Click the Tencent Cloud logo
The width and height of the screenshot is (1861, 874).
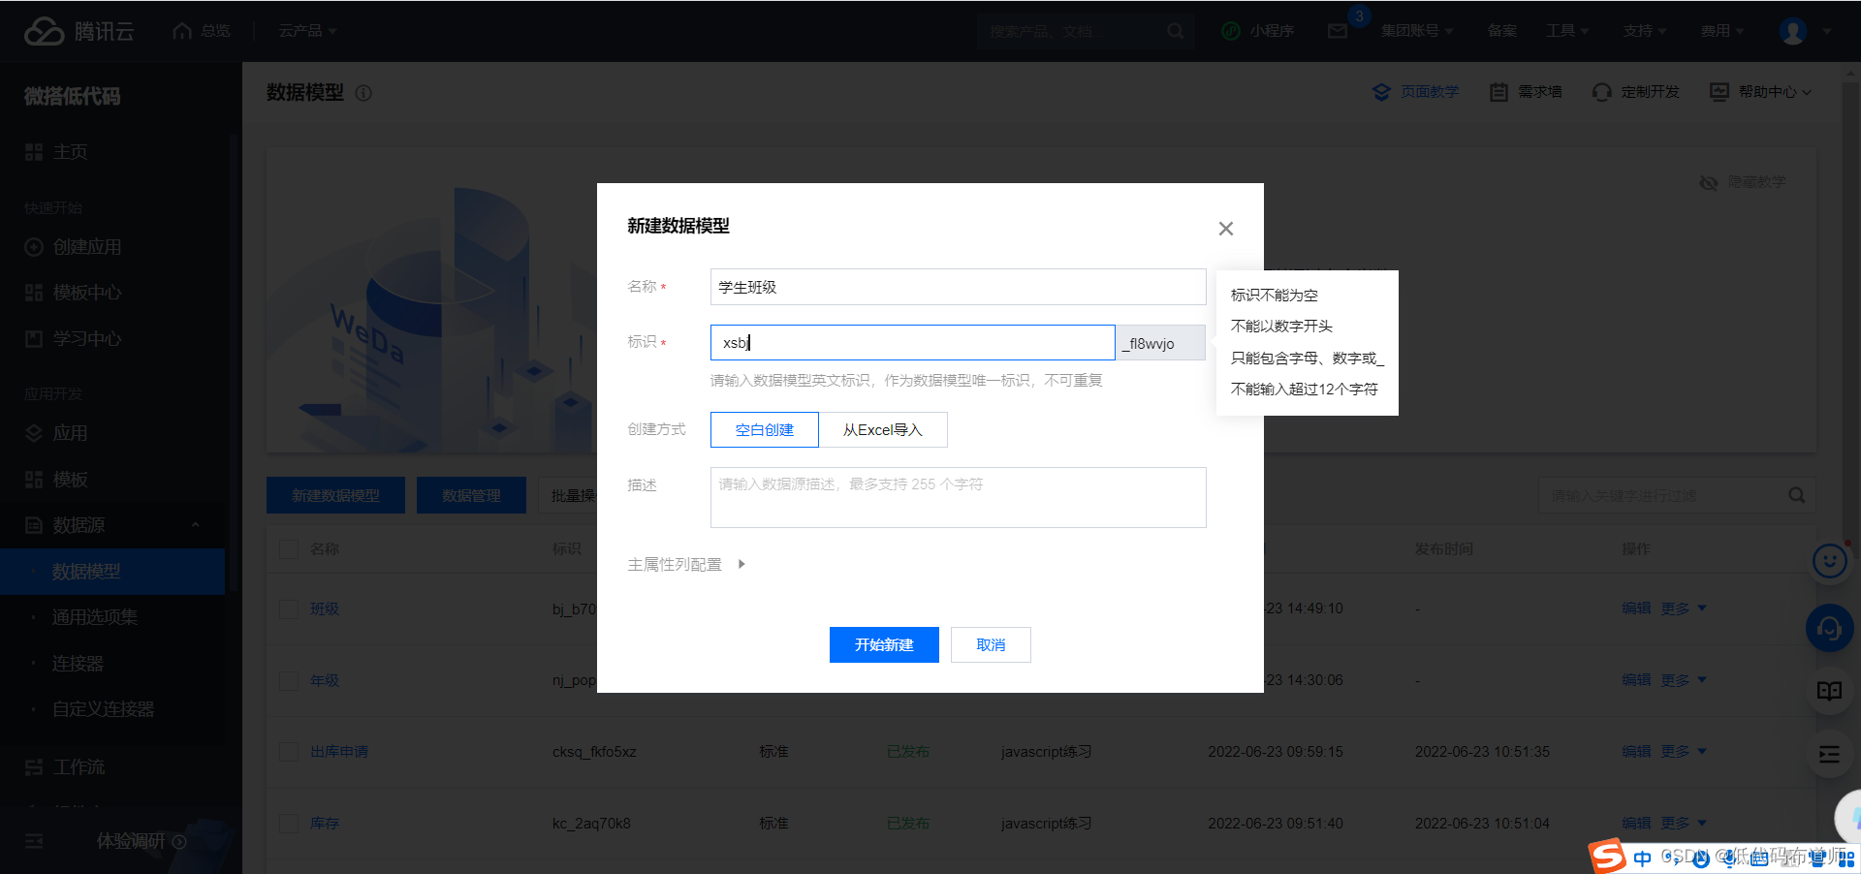79,31
